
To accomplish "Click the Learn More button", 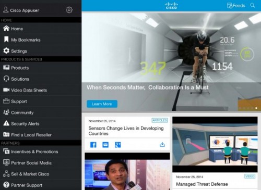I will pos(102,104).
